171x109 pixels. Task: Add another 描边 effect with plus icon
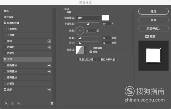tap(49, 41)
